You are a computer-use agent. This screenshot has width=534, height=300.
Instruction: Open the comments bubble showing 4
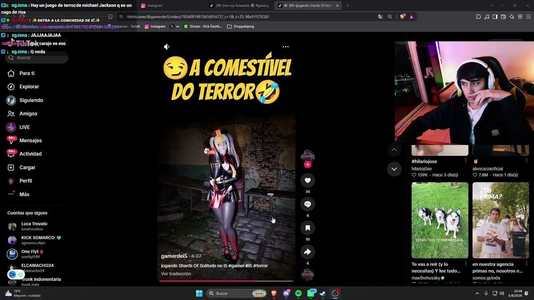307,204
